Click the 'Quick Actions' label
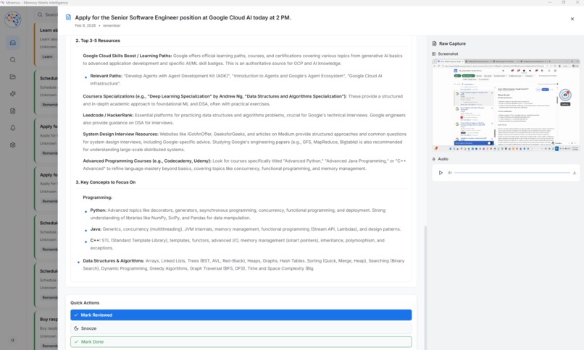This screenshot has height=350, width=584. pos(85,303)
